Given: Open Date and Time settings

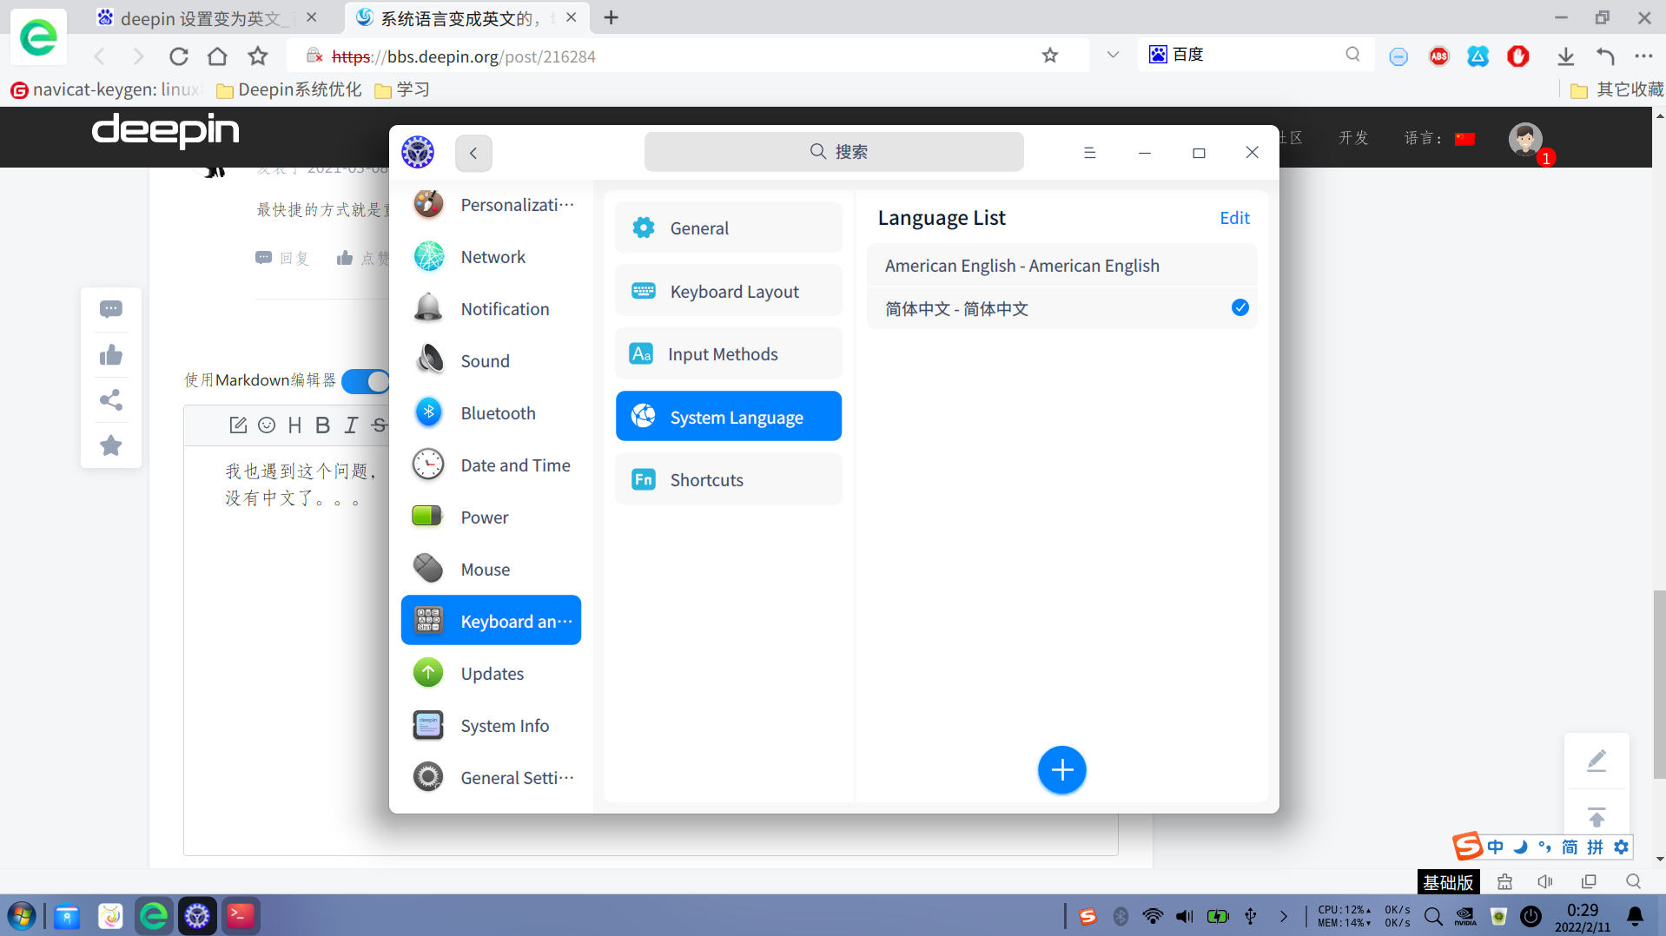Looking at the screenshot, I should 491,465.
